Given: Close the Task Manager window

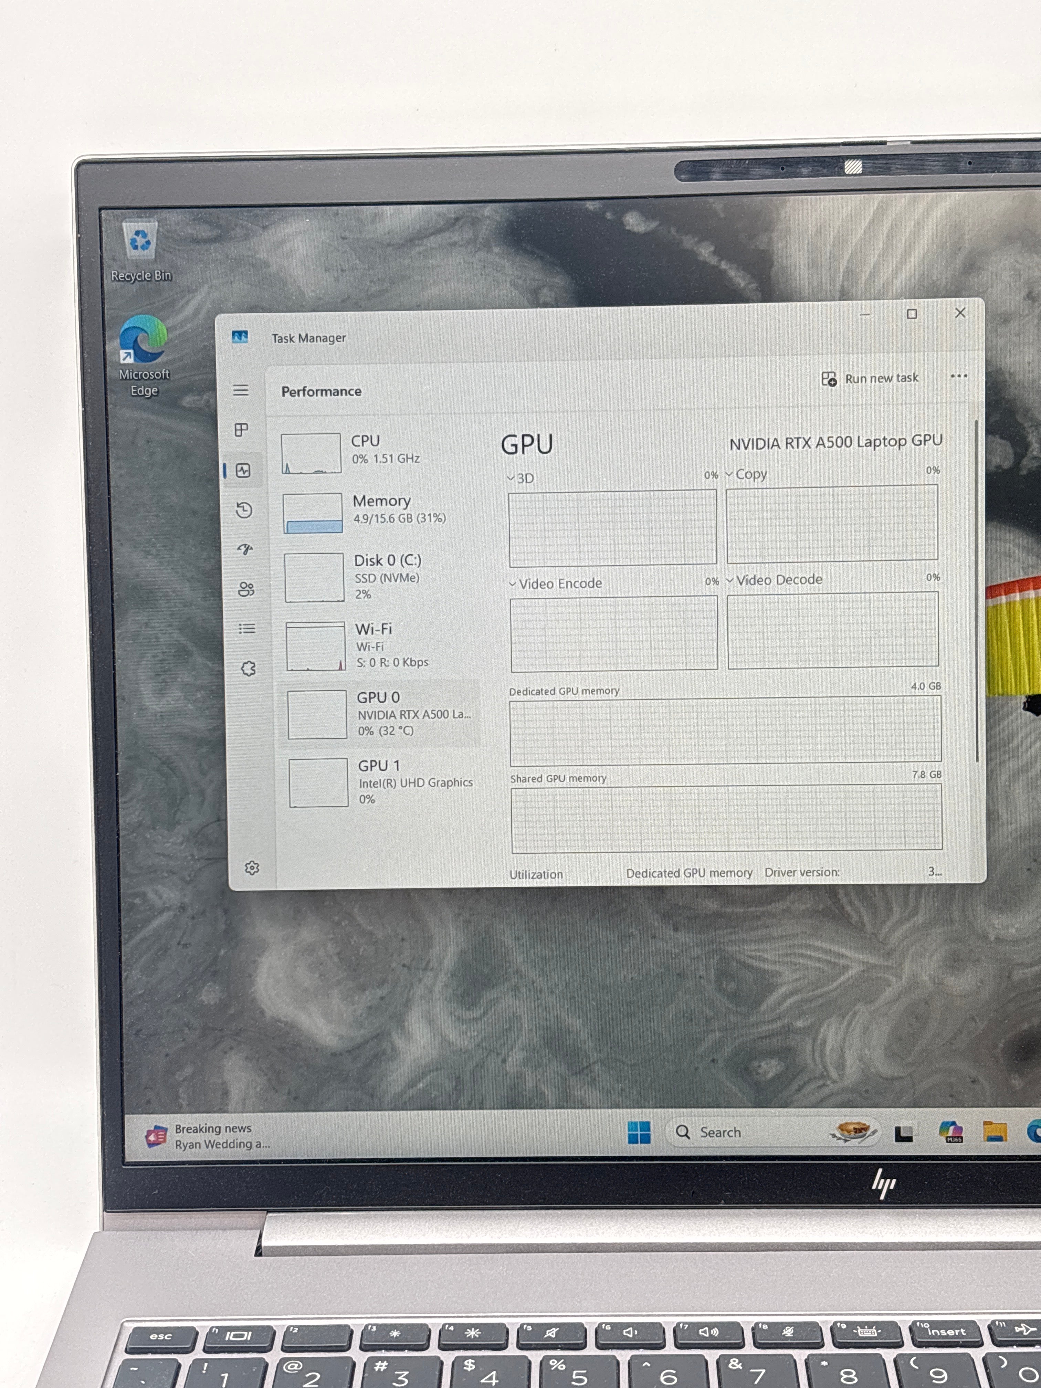Looking at the screenshot, I should tap(960, 313).
